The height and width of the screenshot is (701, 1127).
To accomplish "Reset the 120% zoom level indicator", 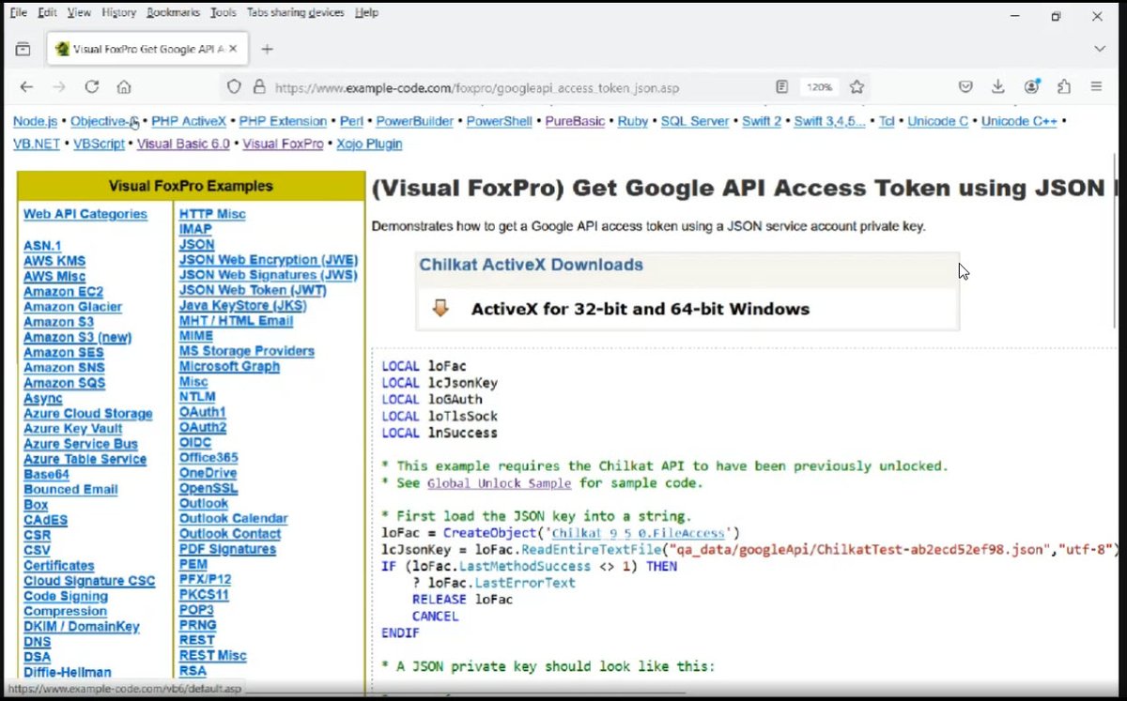I will 818,86.
